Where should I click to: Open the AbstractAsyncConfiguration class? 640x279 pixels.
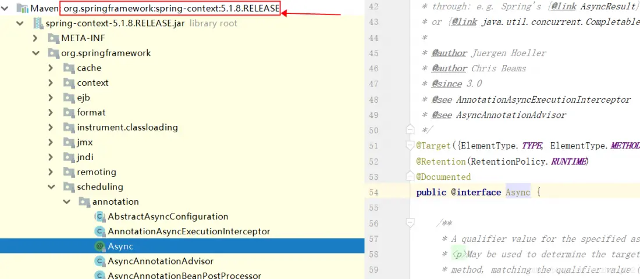[x=168, y=217]
